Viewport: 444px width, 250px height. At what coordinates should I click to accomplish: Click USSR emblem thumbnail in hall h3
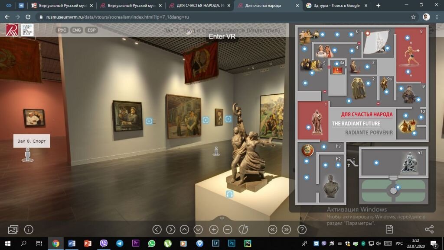point(308,150)
